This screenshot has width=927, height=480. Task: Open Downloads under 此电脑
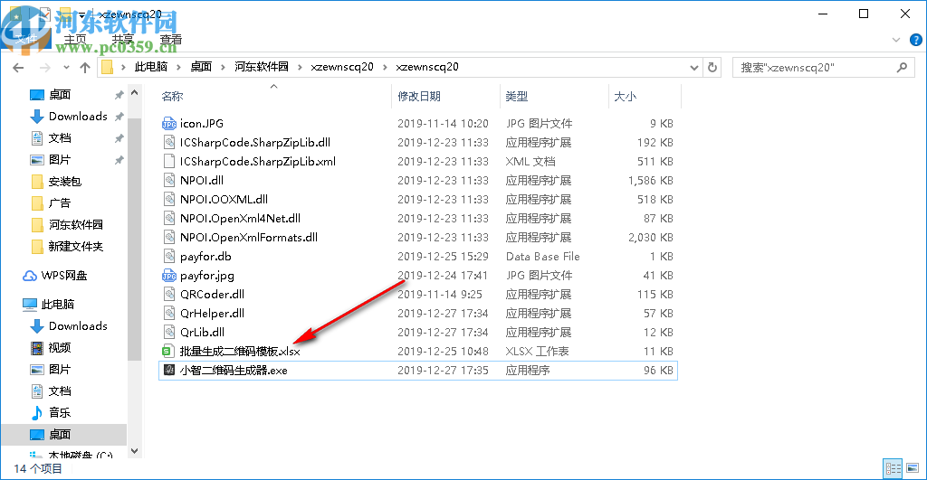pyautogui.click(x=69, y=326)
